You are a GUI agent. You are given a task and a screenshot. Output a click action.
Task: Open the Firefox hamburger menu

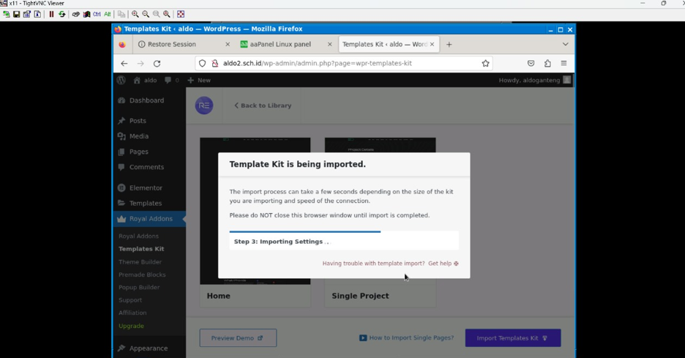pyautogui.click(x=564, y=64)
